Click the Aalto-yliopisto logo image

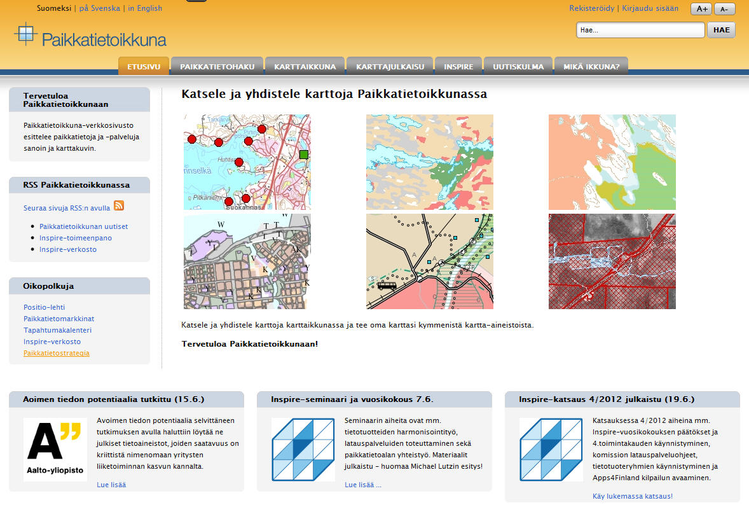[55, 449]
